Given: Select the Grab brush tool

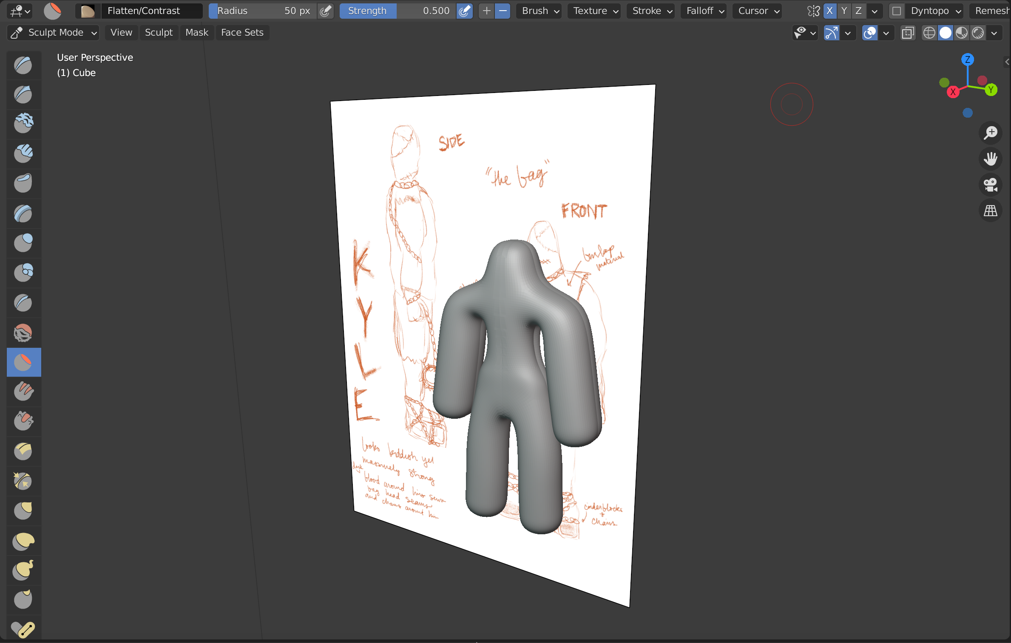Looking at the screenshot, I should click(x=23, y=511).
